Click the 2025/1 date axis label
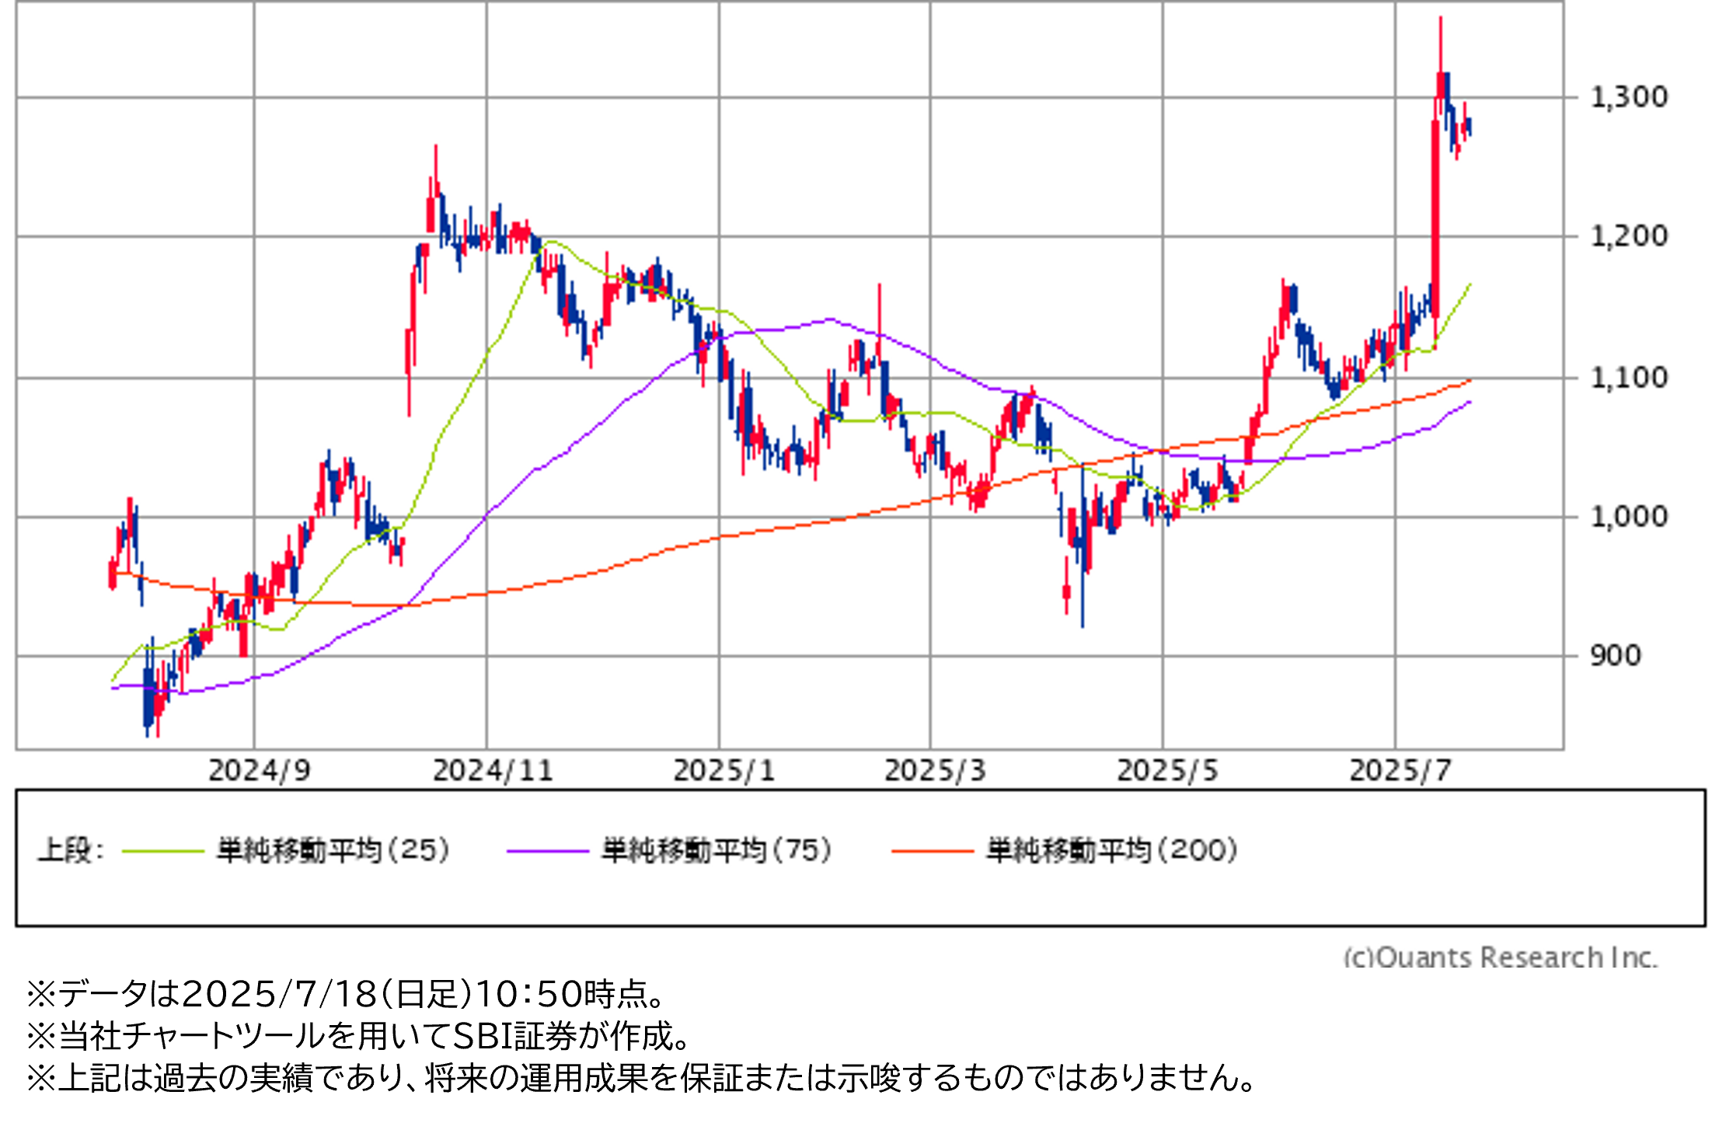1712x1130 pixels. pyautogui.click(x=724, y=771)
